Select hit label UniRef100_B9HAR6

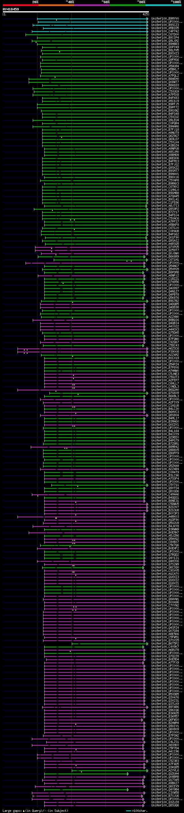165,127
